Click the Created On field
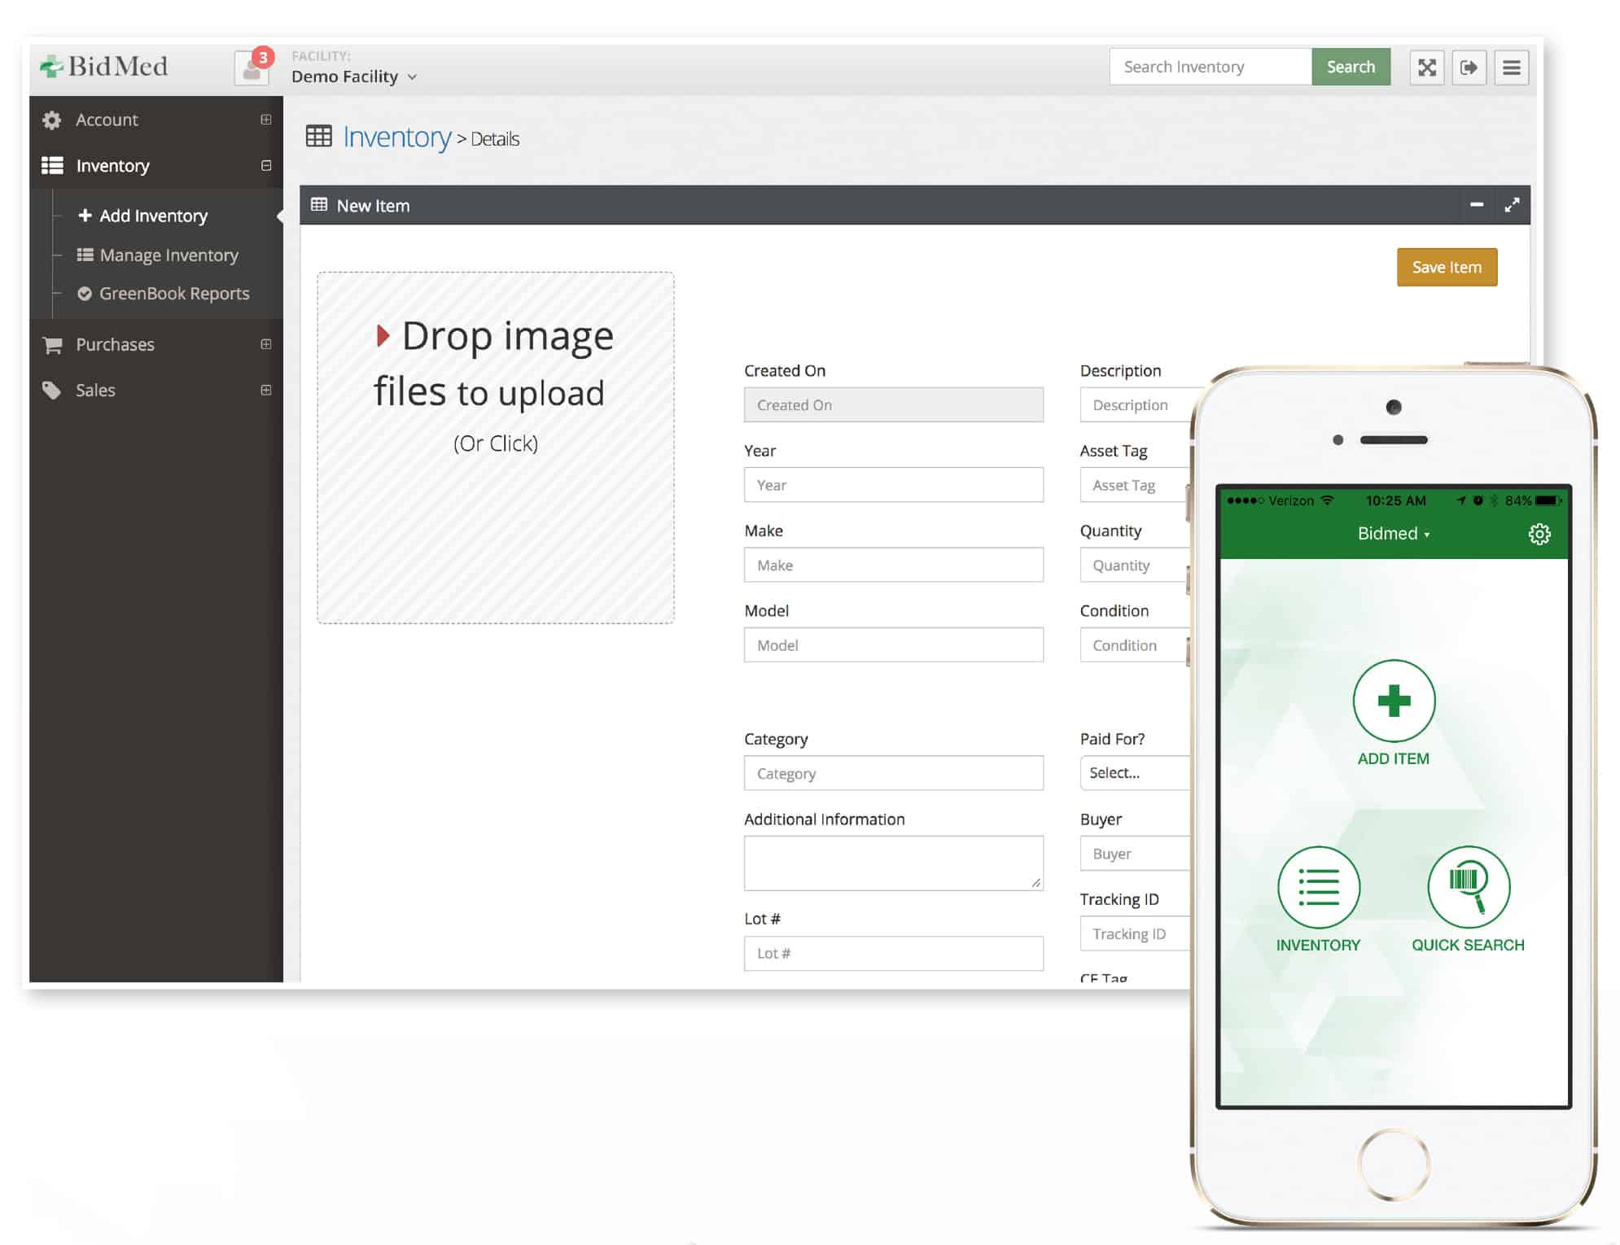This screenshot has width=1620, height=1245. coord(893,404)
